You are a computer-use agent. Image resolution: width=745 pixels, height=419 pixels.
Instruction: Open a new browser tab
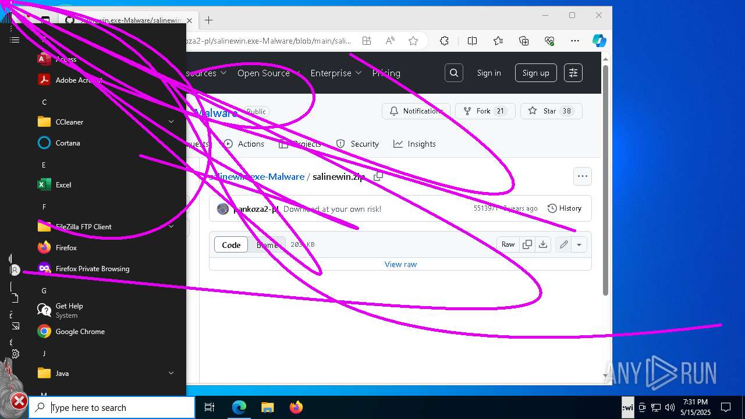(208, 20)
